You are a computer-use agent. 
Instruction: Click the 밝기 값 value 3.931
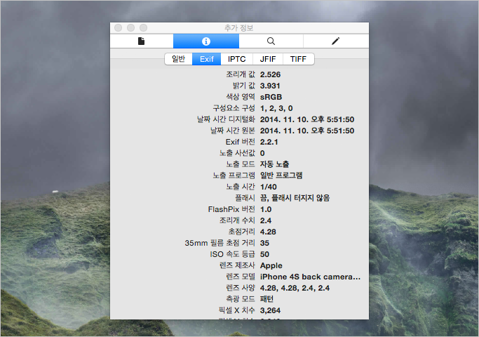point(270,86)
